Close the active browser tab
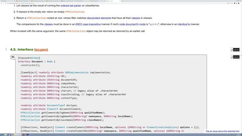This screenshot has width=242, height=136. click(120, 1)
